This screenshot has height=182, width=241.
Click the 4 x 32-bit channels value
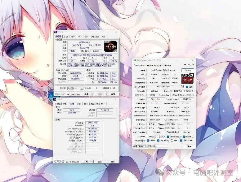105,110
